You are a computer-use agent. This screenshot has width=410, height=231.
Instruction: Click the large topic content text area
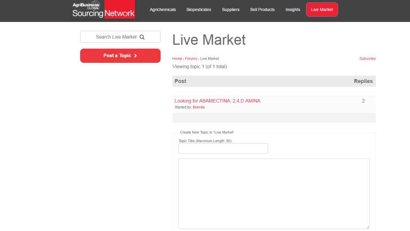click(274, 193)
